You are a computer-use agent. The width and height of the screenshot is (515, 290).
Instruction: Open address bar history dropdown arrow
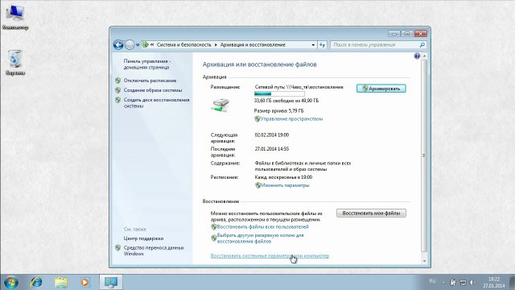pos(313,45)
